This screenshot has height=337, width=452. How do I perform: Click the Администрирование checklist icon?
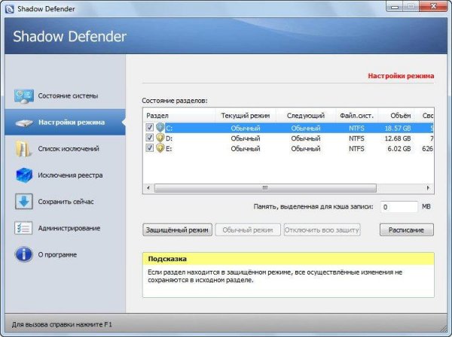click(23, 228)
